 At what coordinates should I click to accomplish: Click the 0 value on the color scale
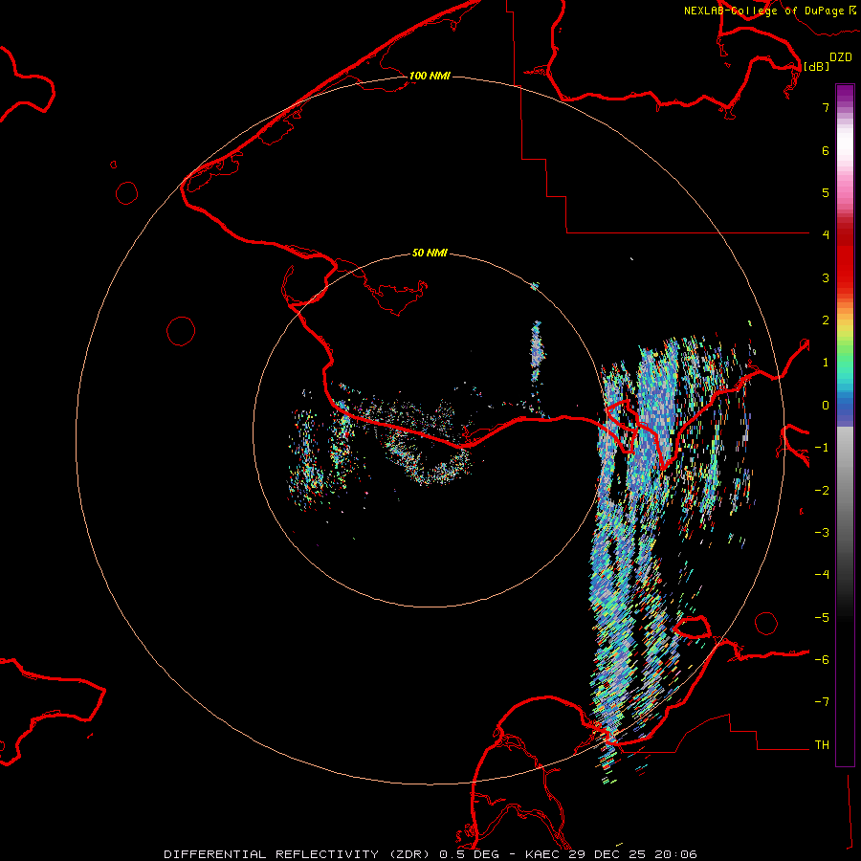point(826,406)
